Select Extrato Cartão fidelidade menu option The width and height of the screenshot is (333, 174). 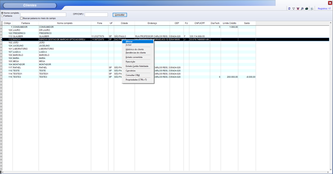137,66
